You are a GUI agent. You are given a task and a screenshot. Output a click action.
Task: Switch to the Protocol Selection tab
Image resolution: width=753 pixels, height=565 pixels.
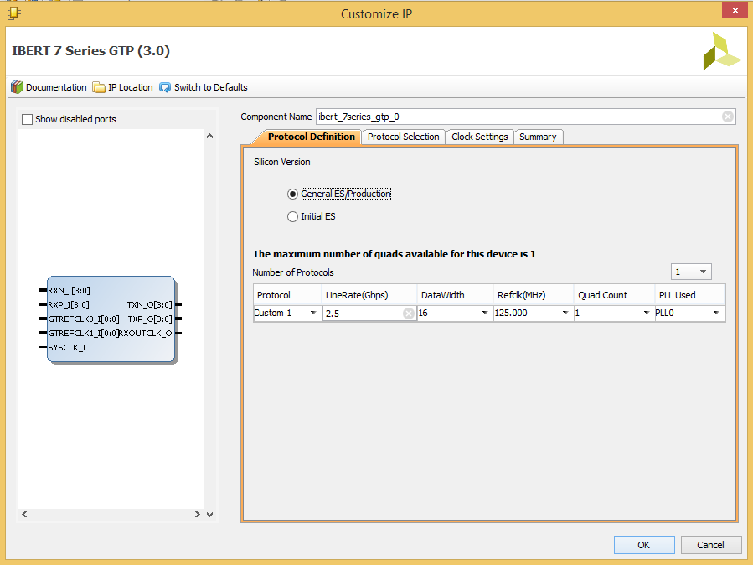coord(404,137)
